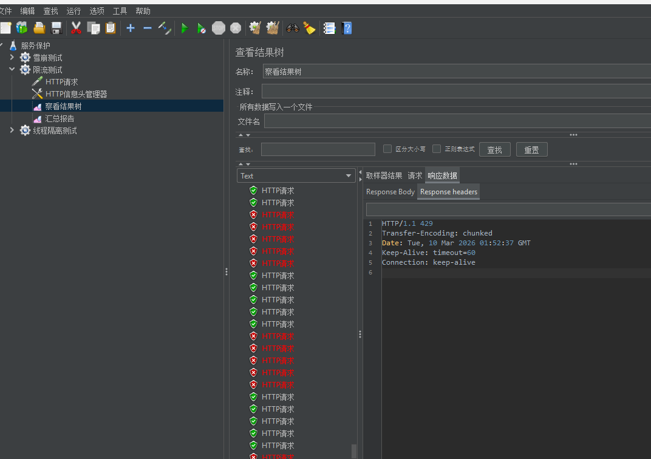651x459 pixels.
Task: Open the Templates toolbar icon
Action: click(x=22, y=28)
